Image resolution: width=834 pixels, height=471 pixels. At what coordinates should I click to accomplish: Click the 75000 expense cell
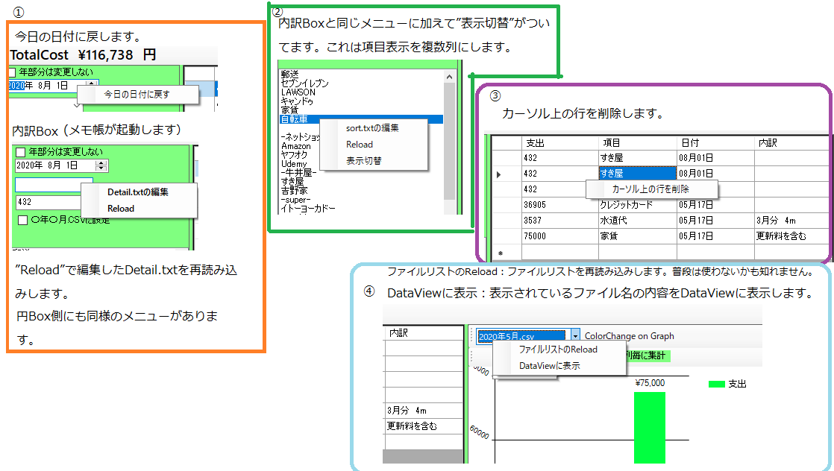point(561,236)
